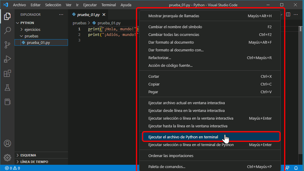Image resolution: width=304 pixels, height=171 pixels.
Task: Choose Ejecutar selección o línea en terminal de Python
Action: [x=210, y=145]
